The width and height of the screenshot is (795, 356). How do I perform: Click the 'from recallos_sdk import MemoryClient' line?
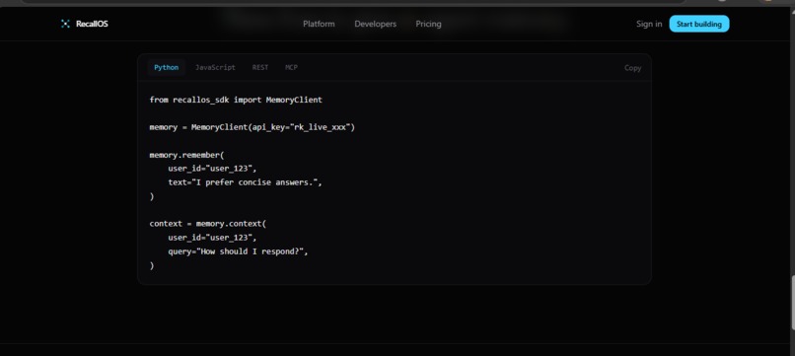[x=236, y=100]
